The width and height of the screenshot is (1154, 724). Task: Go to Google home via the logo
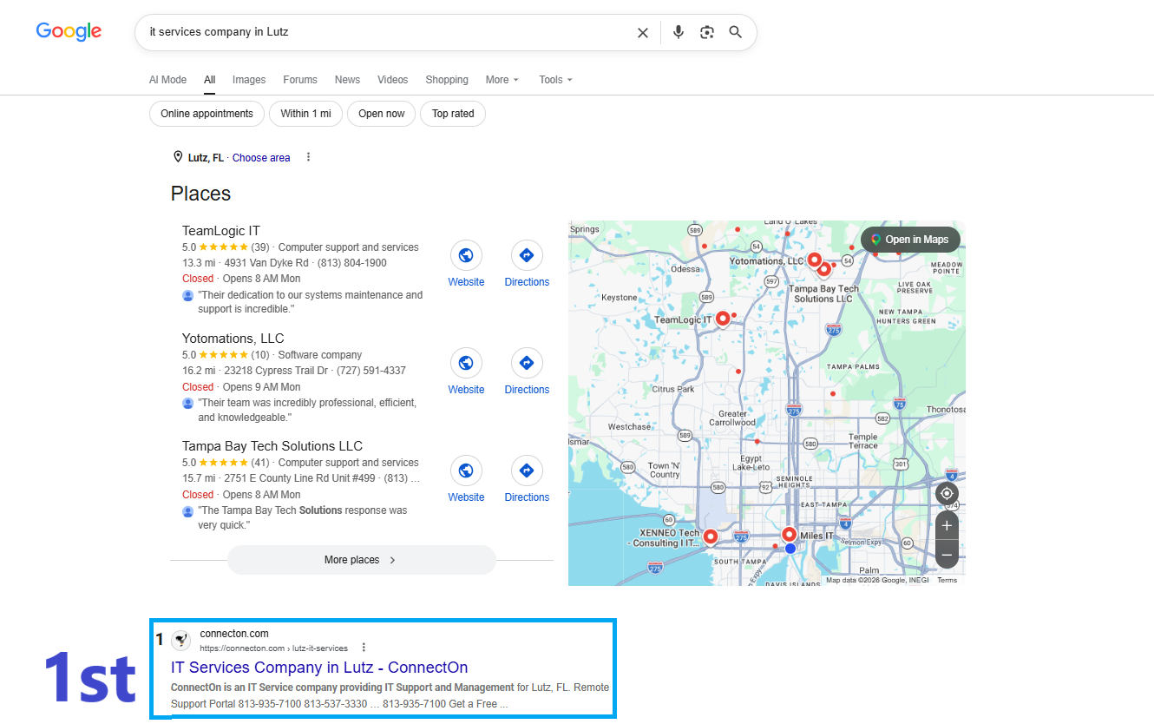click(69, 31)
